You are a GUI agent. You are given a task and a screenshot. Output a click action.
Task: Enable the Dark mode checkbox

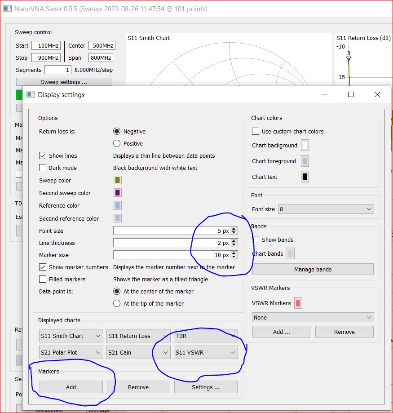pyautogui.click(x=43, y=168)
